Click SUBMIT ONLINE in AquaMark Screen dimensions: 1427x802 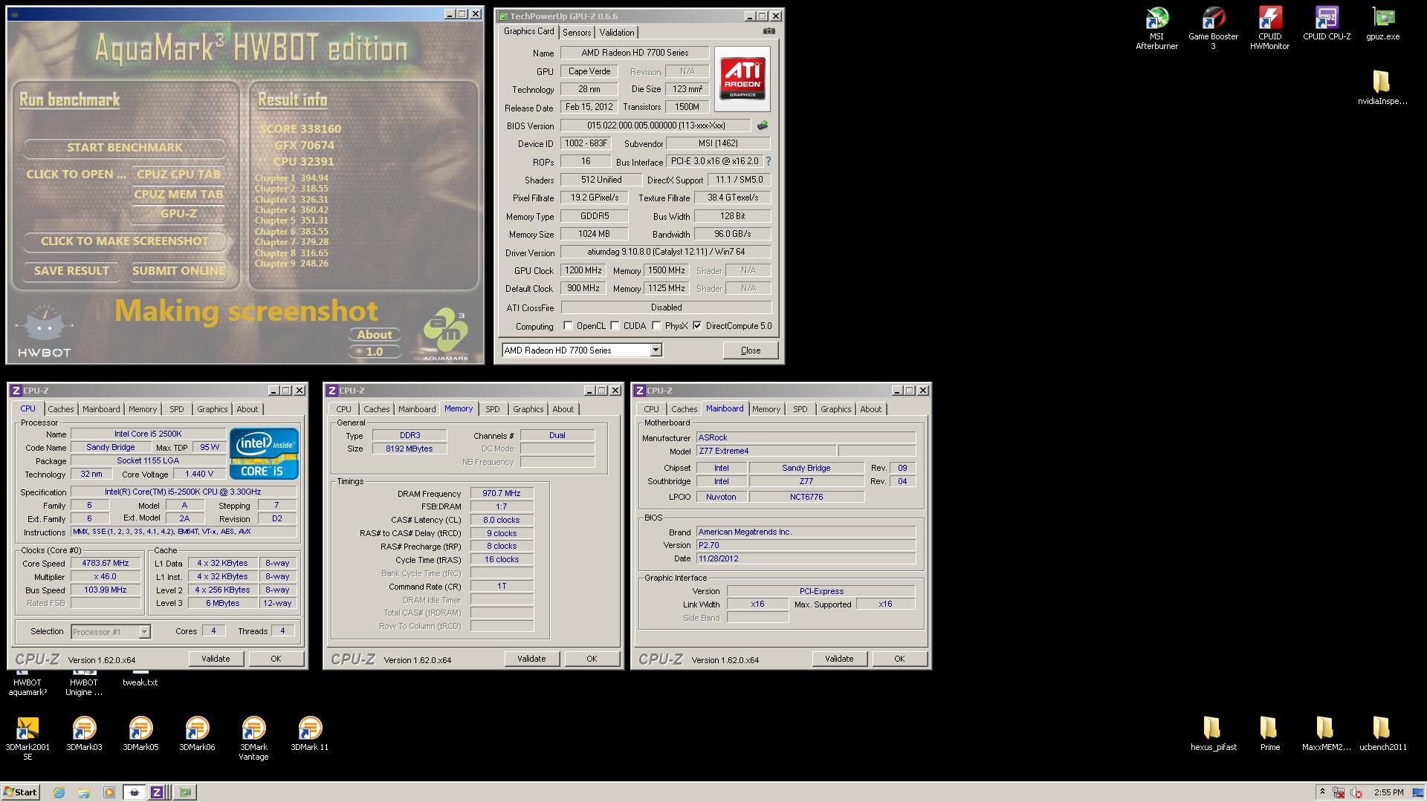[178, 271]
